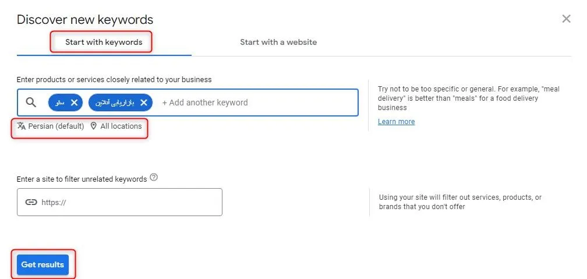The width and height of the screenshot is (587, 279).
Task: Open the help question mark icon
Action: click(154, 178)
